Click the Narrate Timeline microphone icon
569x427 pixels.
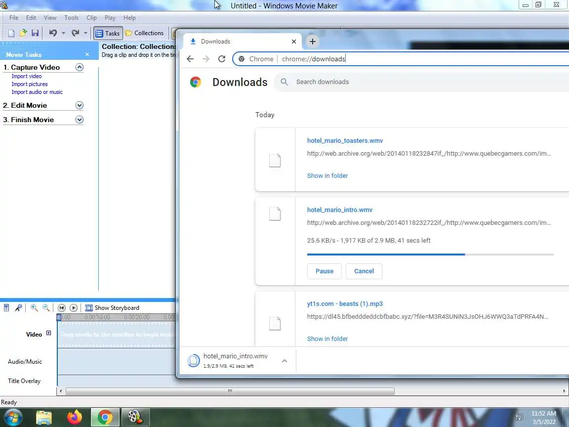click(18, 308)
